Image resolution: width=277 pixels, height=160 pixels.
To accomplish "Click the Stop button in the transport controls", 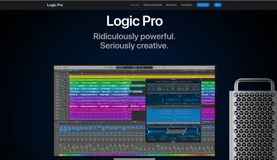I will point(108,67).
